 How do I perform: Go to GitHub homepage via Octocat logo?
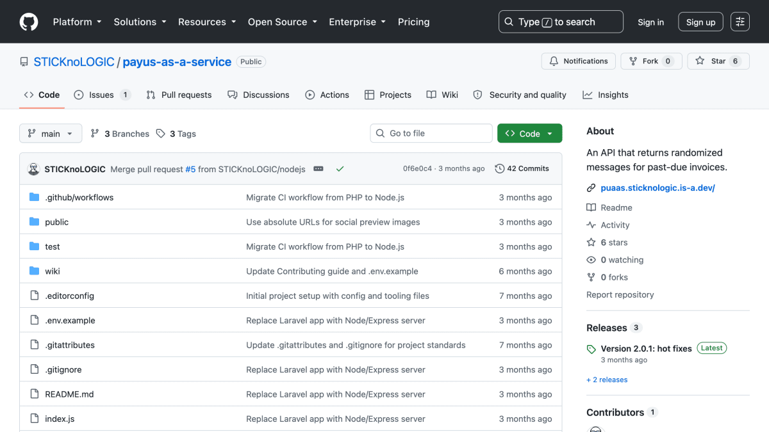pyautogui.click(x=29, y=22)
